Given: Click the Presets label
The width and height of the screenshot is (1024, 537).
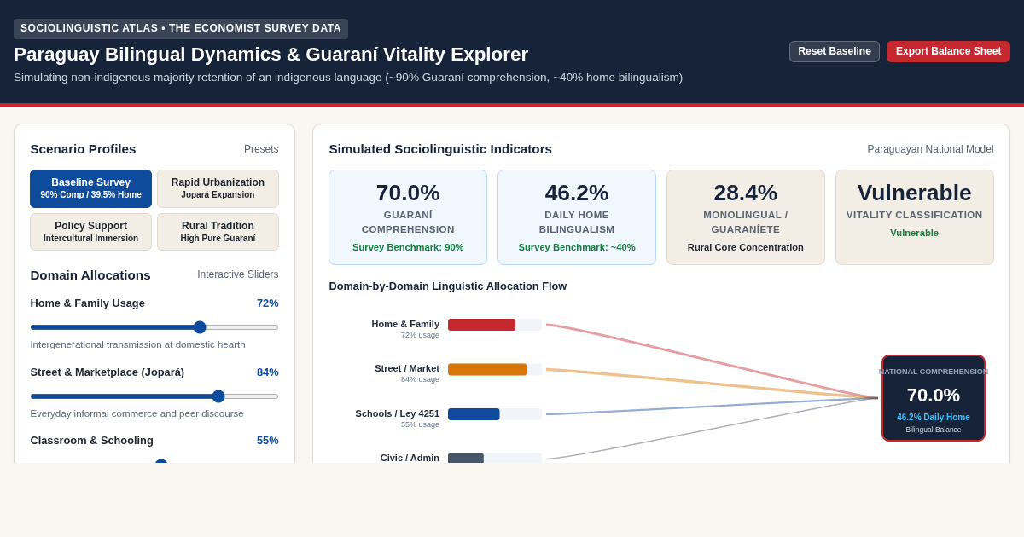Looking at the screenshot, I should coord(261,149).
